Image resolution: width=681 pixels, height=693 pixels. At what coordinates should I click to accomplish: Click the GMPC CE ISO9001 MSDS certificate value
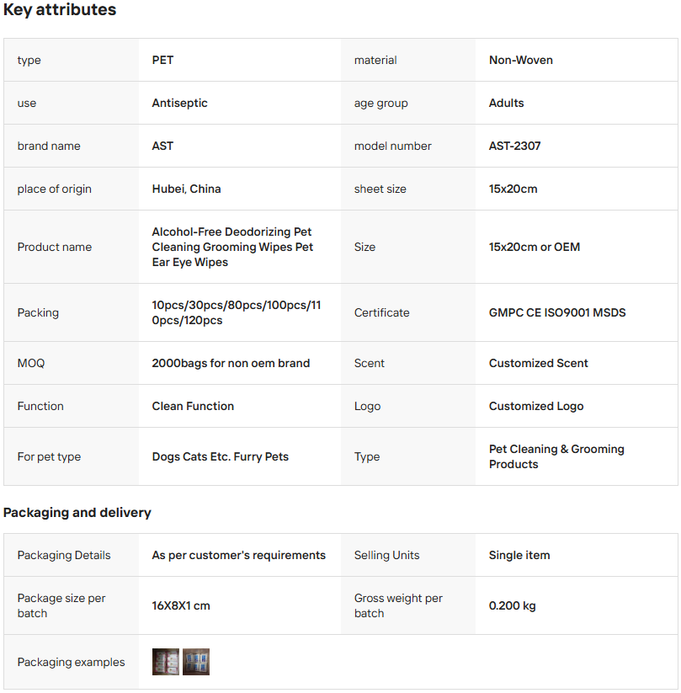click(x=557, y=312)
